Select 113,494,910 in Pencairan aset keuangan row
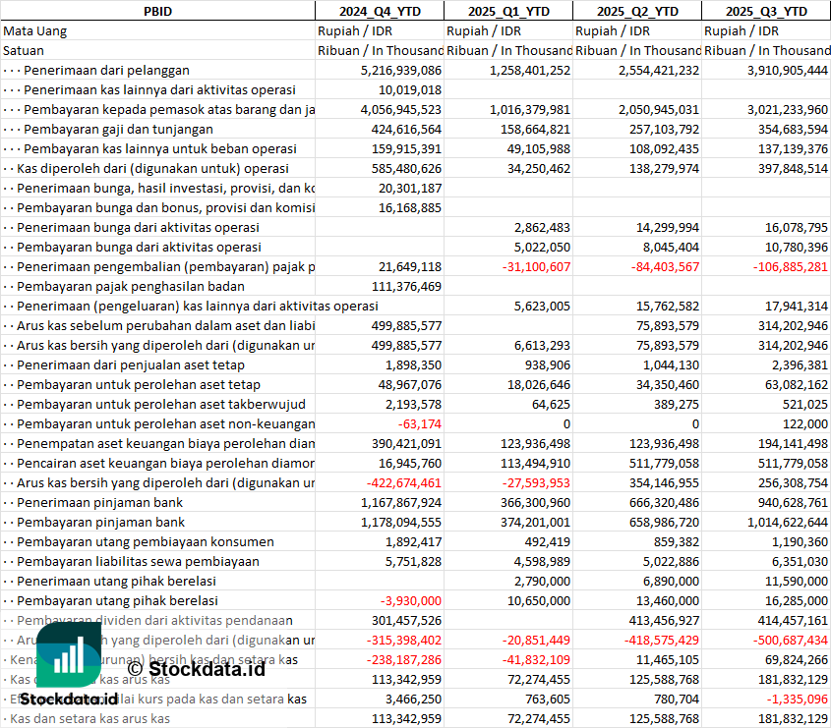 [x=535, y=464]
